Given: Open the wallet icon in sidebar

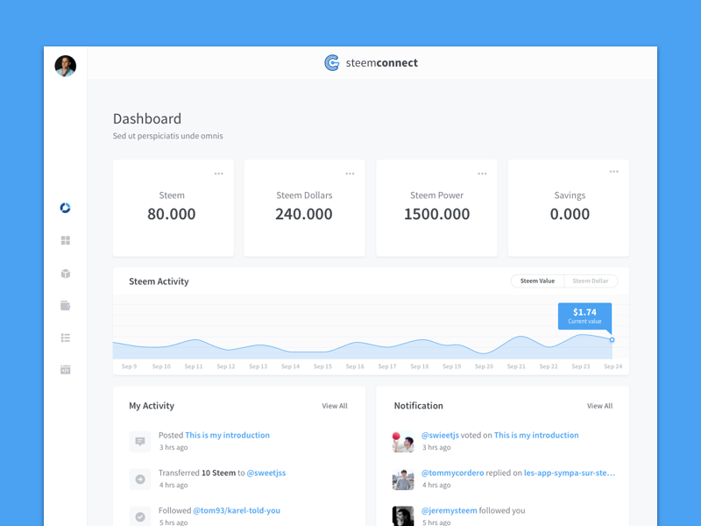Looking at the screenshot, I should coord(65,305).
